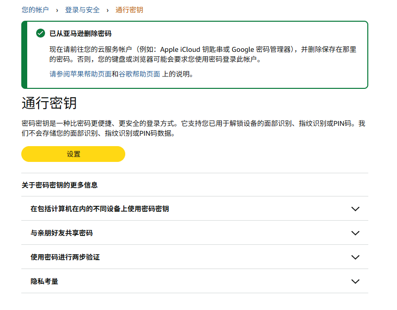Click 关于密码密钥的更多信息 heading
The image size is (397, 310).
click(x=59, y=185)
